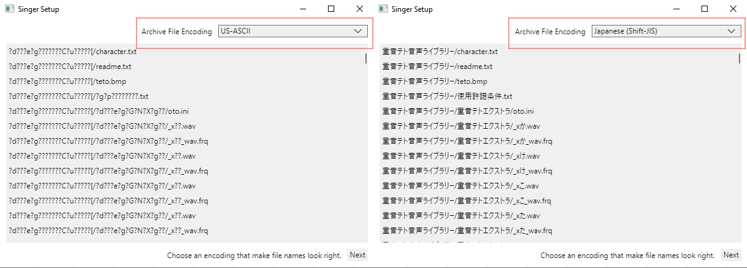Click Archive File Encoding label in US-ASCII window
The height and width of the screenshot is (268, 747).
176,32
